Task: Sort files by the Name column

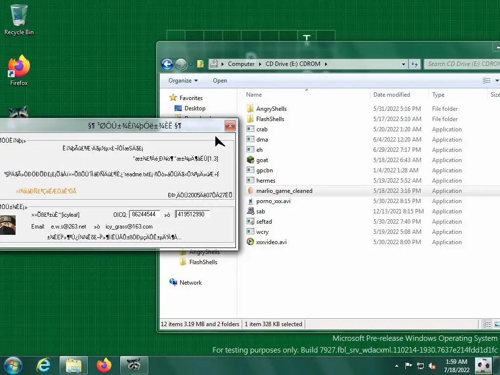Action: [x=254, y=95]
